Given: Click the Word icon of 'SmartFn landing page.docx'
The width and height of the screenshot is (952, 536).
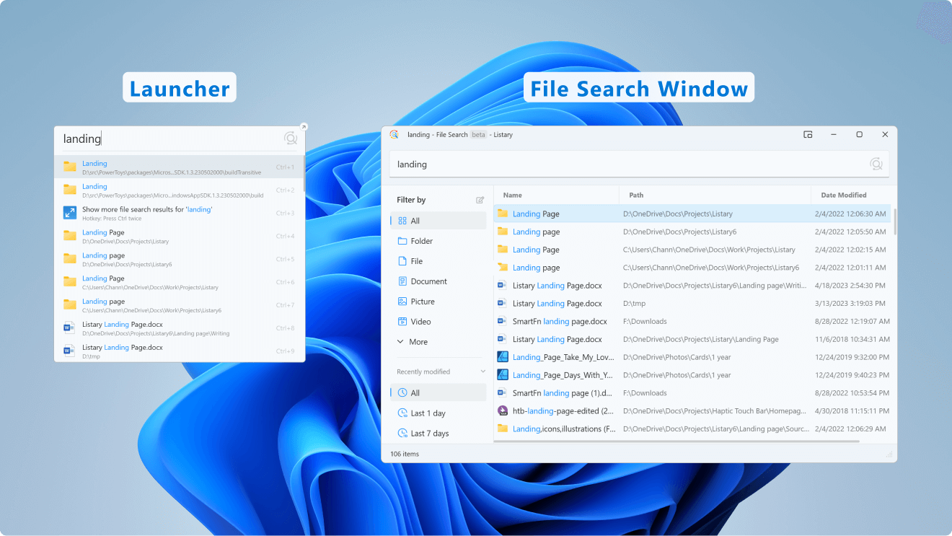Looking at the screenshot, I should [503, 321].
